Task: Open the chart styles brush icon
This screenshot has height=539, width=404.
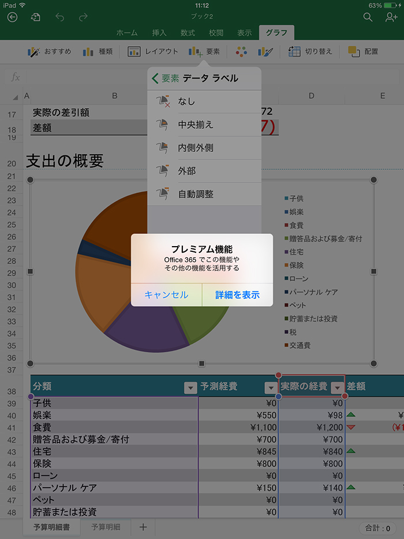Action: point(265,52)
